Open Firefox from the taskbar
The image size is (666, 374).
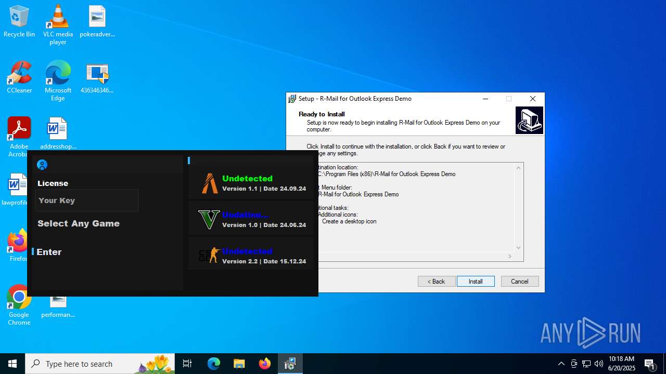coord(265,364)
